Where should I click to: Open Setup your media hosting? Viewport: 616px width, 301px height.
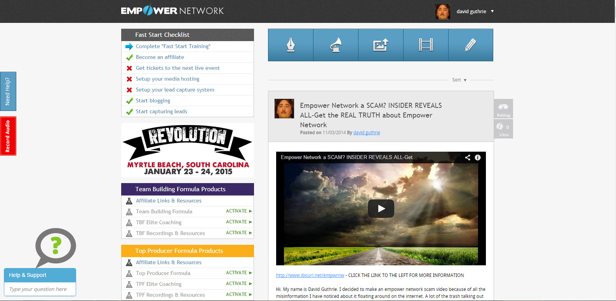pos(167,79)
